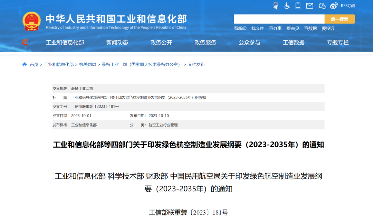Open the Weibo icon
This screenshot has height=224, width=373.
[334, 6]
